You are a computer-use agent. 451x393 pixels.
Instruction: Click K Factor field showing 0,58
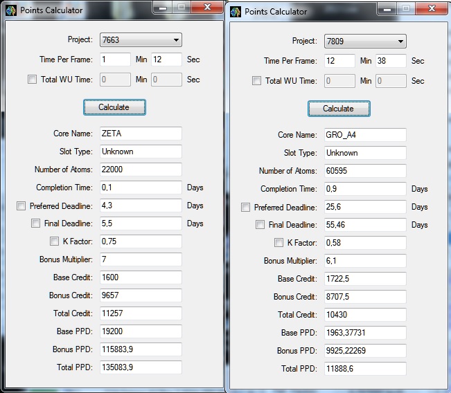365,243
